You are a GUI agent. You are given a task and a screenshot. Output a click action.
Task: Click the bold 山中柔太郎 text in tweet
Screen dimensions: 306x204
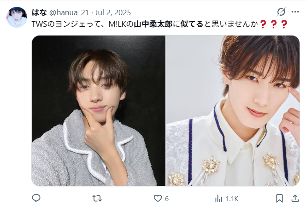153,24
